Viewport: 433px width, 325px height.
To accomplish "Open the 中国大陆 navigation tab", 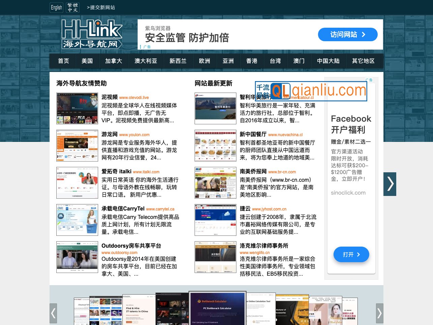I will tap(328, 61).
